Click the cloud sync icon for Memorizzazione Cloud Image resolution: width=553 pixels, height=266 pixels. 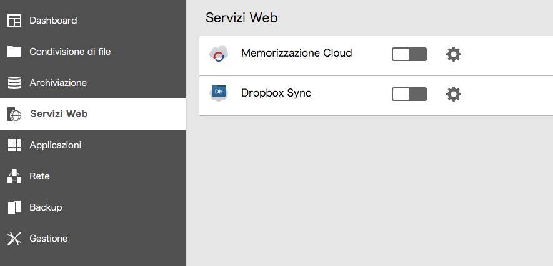[219, 54]
